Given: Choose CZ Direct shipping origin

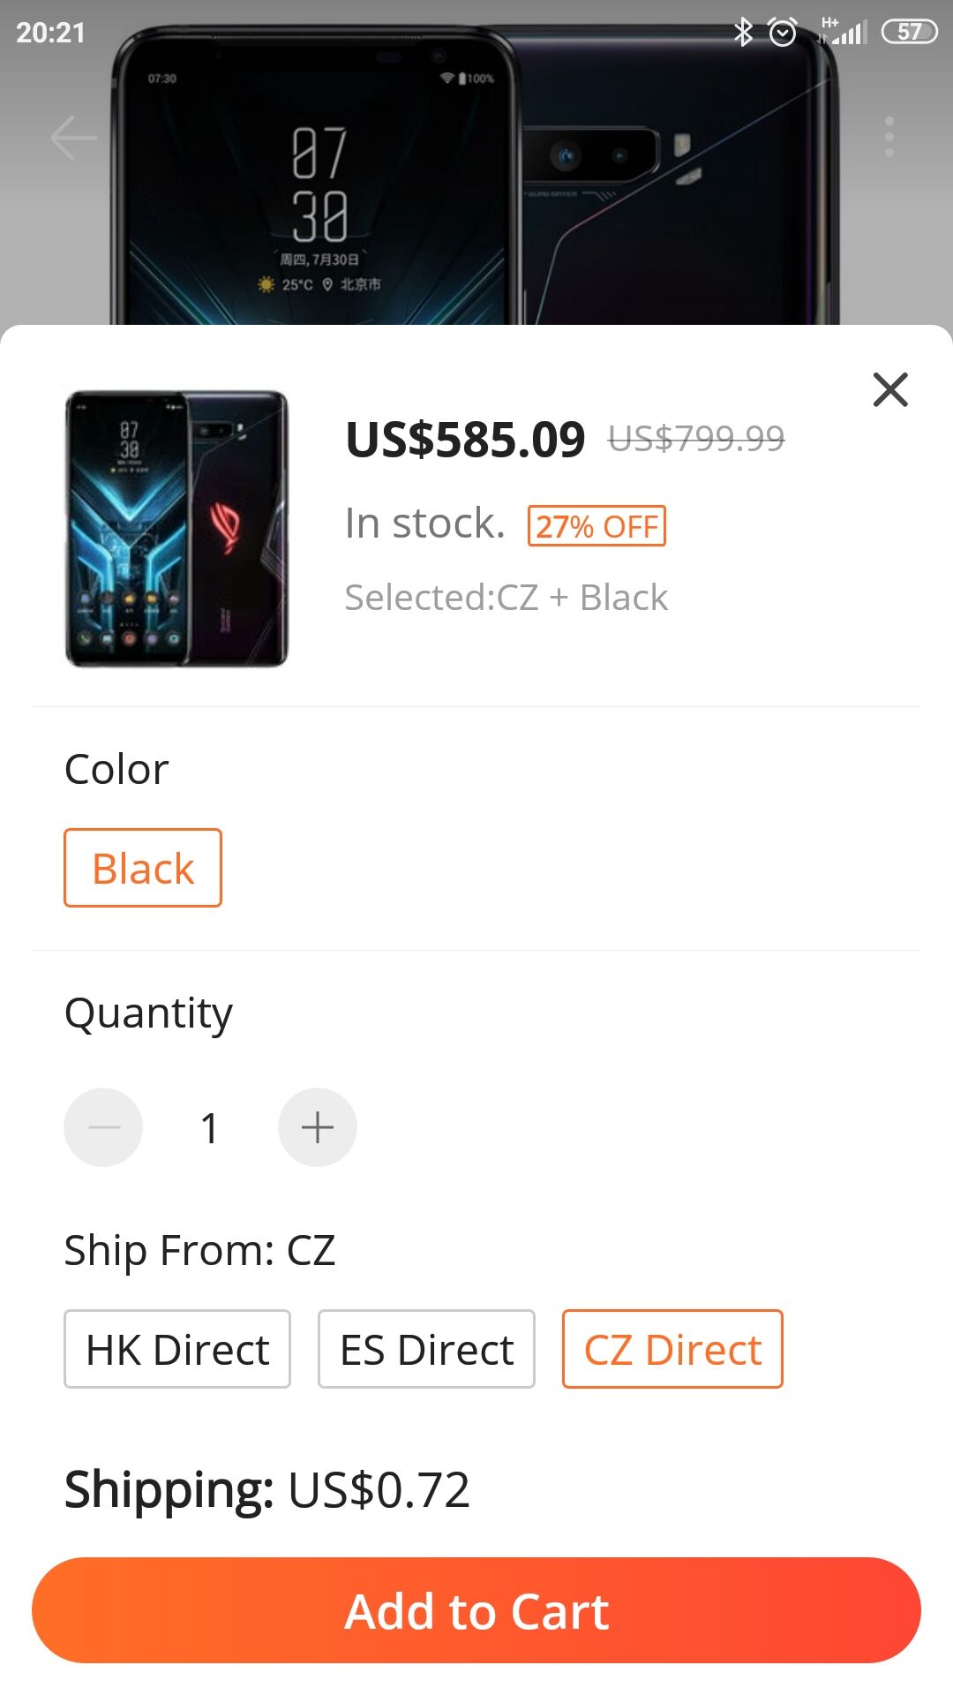Looking at the screenshot, I should pyautogui.click(x=672, y=1349).
